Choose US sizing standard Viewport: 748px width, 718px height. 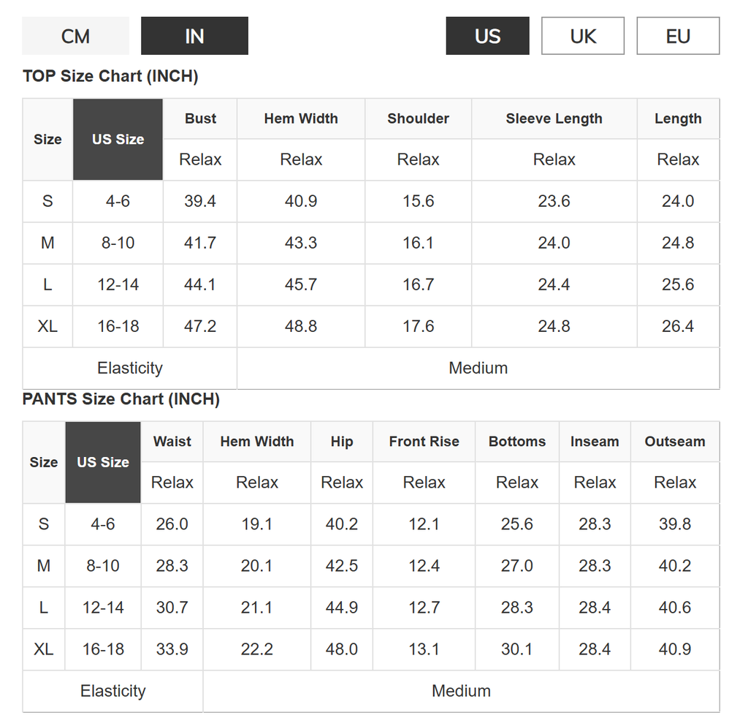click(x=487, y=36)
